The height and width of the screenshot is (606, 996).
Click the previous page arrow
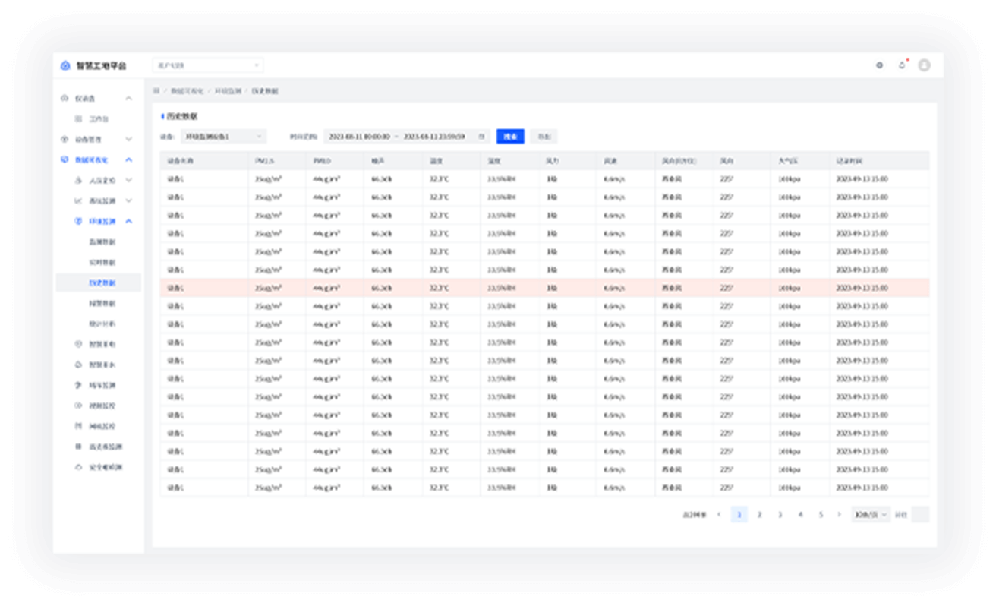tap(719, 515)
